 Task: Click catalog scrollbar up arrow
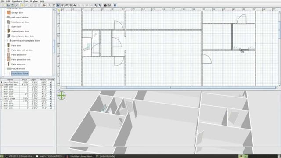point(54,9)
